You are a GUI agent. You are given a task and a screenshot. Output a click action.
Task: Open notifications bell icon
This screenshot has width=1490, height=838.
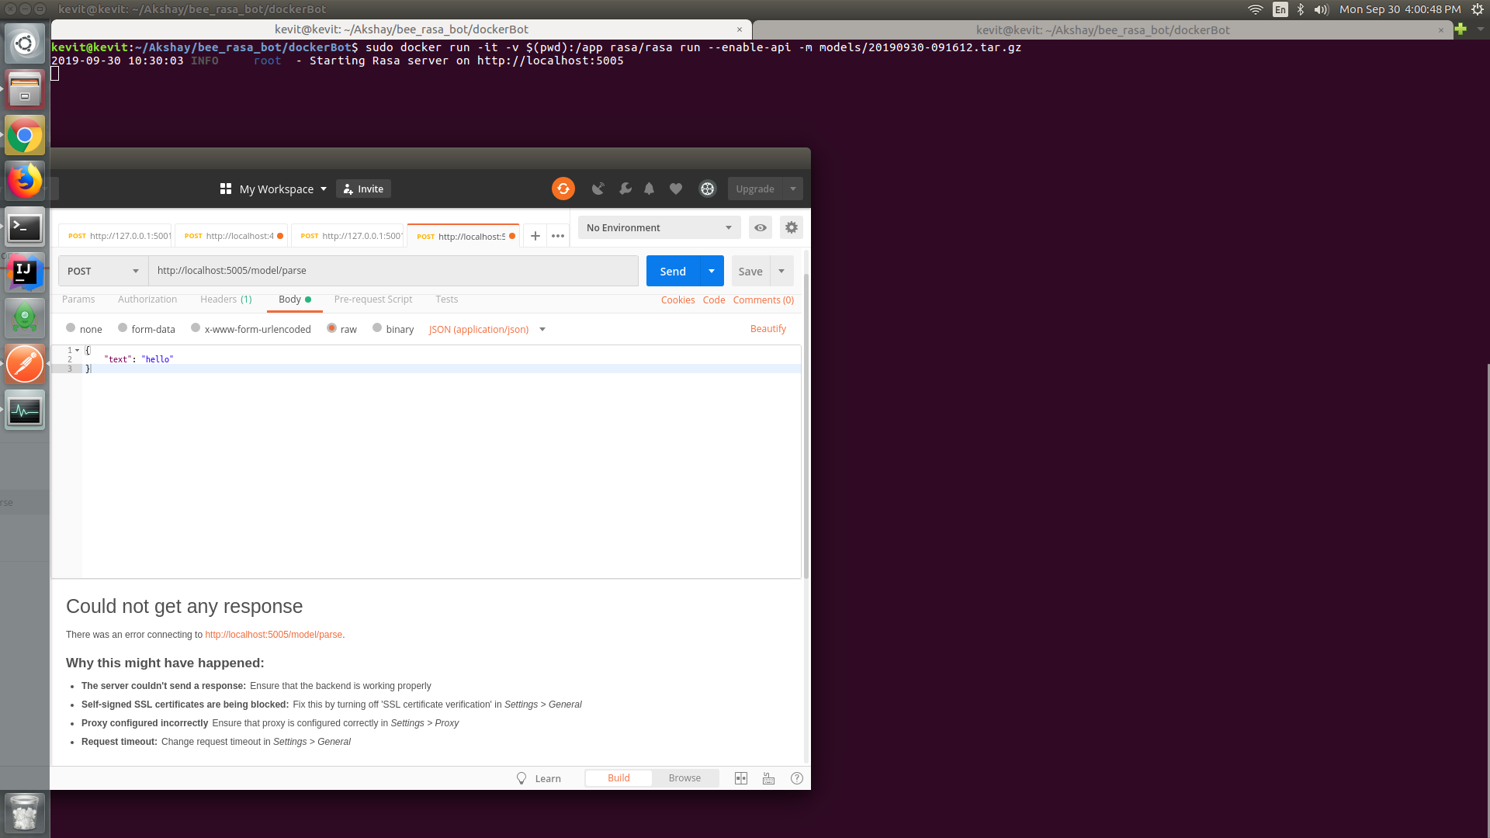coord(650,189)
